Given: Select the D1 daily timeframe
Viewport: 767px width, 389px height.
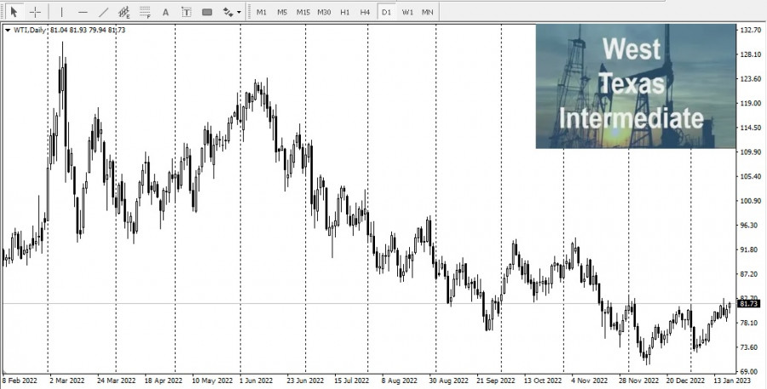Looking at the screenshot, I should click(x=387, y=12).
